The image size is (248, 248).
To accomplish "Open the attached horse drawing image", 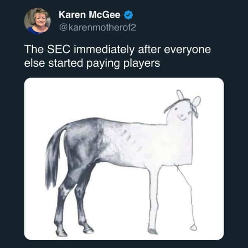I will pos(124,159).
